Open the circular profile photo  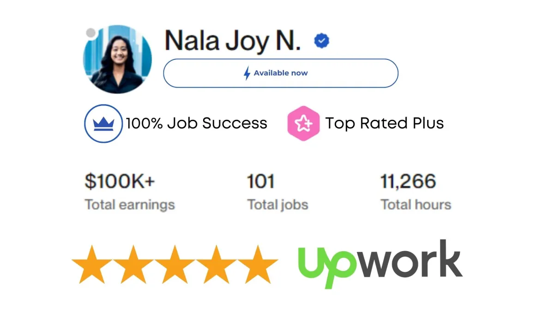[x=117, y=59]
